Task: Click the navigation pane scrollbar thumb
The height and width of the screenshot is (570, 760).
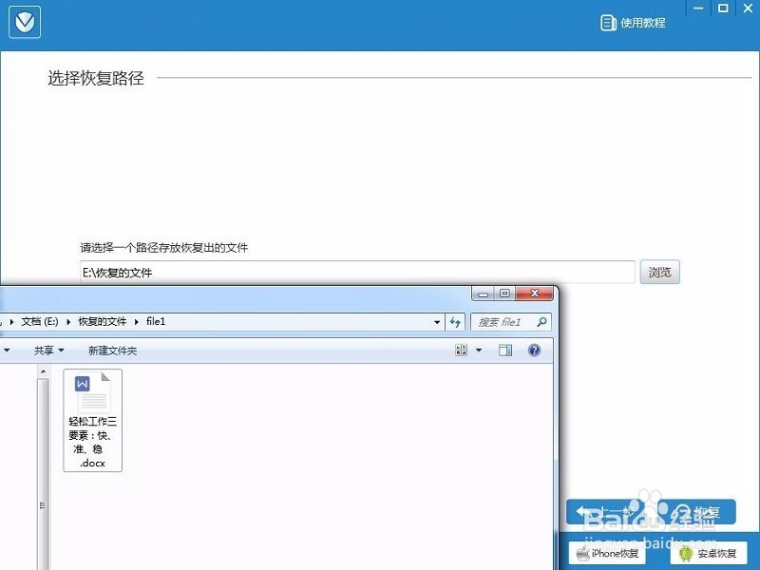Action: pos(43,475)
